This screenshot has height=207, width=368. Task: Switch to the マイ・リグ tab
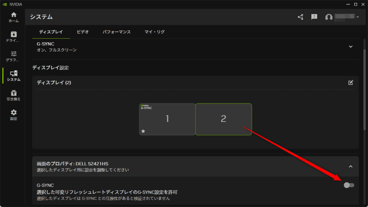[x=155, y=32]
